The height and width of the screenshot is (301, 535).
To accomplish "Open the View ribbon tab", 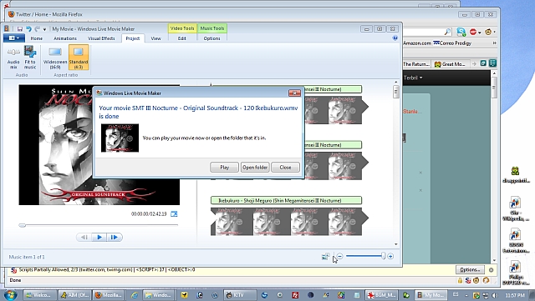I will pos(155,38).
